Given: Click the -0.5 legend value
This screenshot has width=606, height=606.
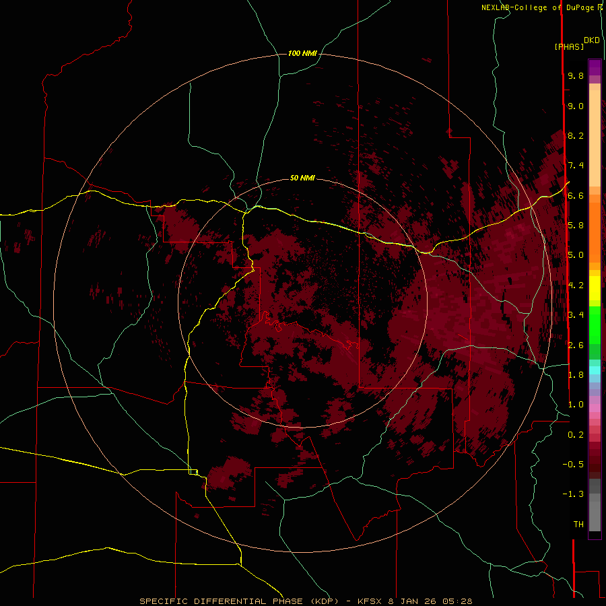Looking at the screenshot, I should pyautogui.click(x=573, y=465).
